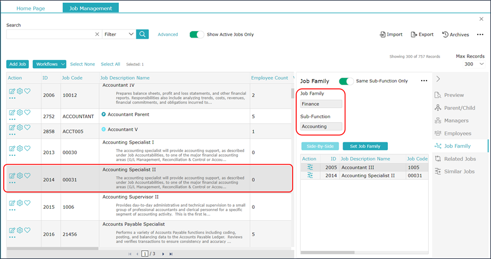Image resolution: width=491 pixels, height=259 pixels.
Task: Expand the Workflows dropdown button
Action: [50, 64]
